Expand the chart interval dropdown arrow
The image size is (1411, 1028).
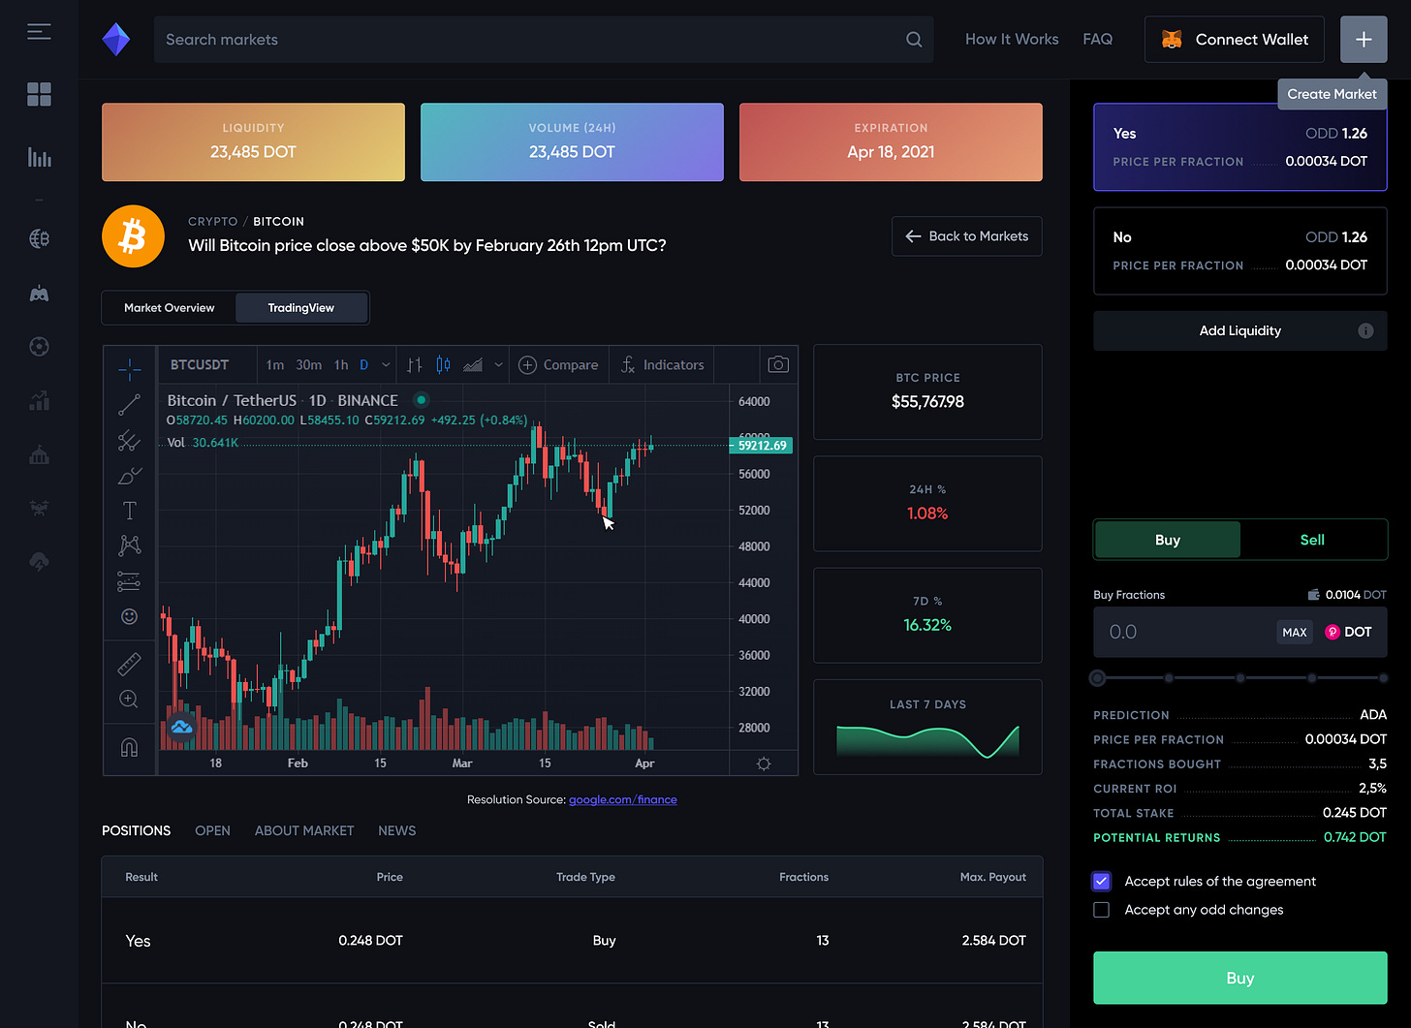[x=386, y=365]
